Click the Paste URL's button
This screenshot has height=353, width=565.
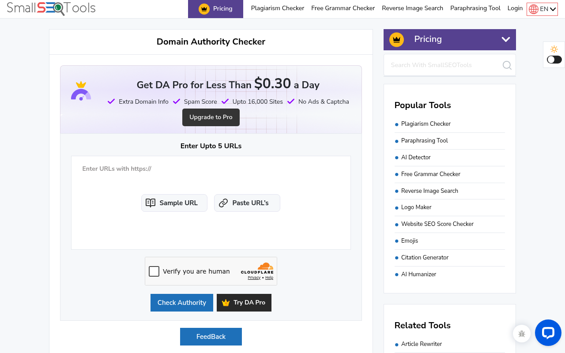pyautogui.click(x=247, y=203)
